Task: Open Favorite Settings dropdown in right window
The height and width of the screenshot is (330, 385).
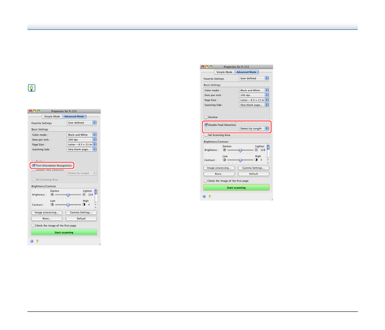Action: 254,78
